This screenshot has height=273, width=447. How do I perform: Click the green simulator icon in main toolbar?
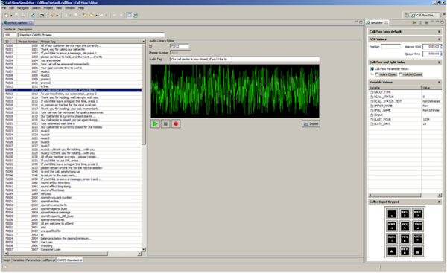point(136,15)
